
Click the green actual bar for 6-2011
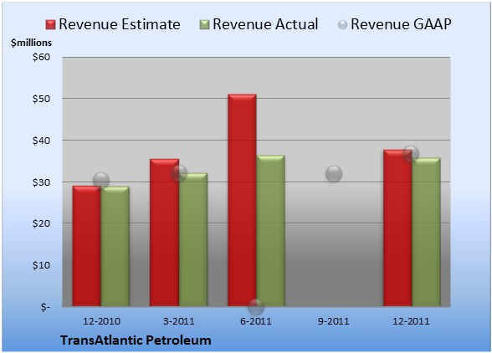[271, 231]
